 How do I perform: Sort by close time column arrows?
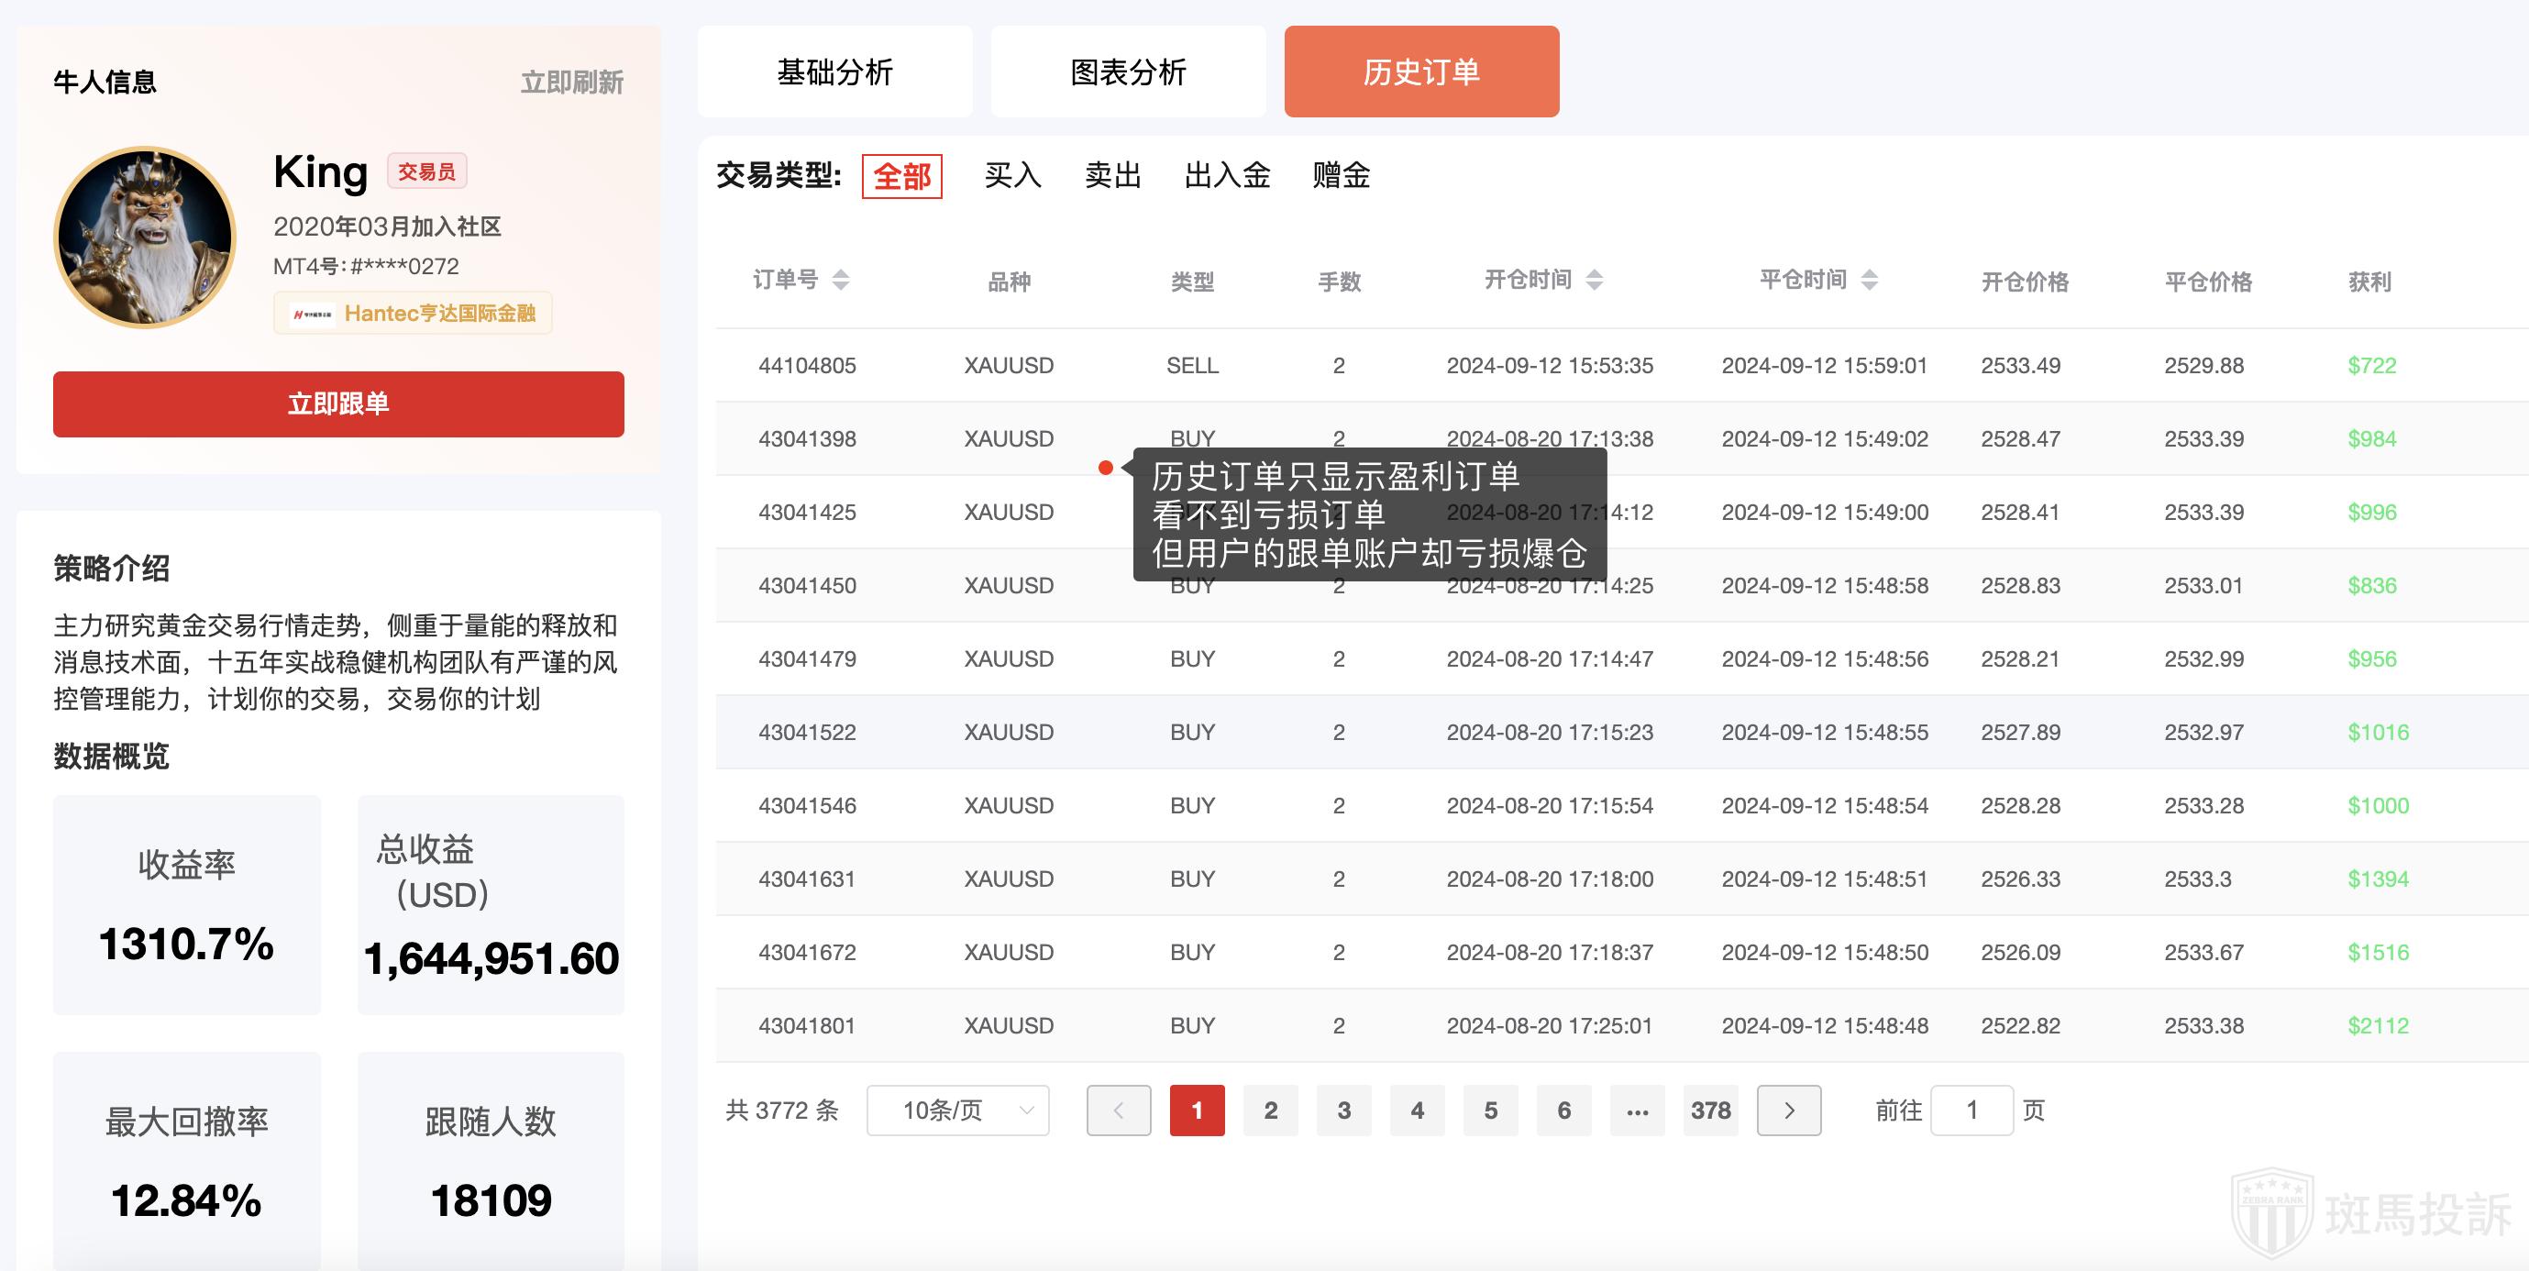[x=1870, y=281]
